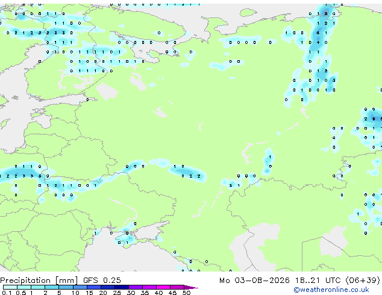Viewport: 382px width, 295px height.
Task: Click the 'GFS 0.25' model label
Action: 102,280
